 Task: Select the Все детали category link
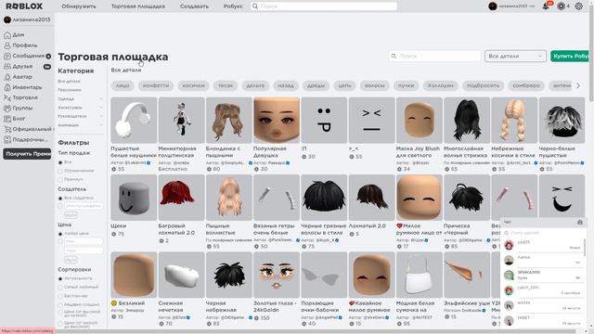tap(69, 82)
